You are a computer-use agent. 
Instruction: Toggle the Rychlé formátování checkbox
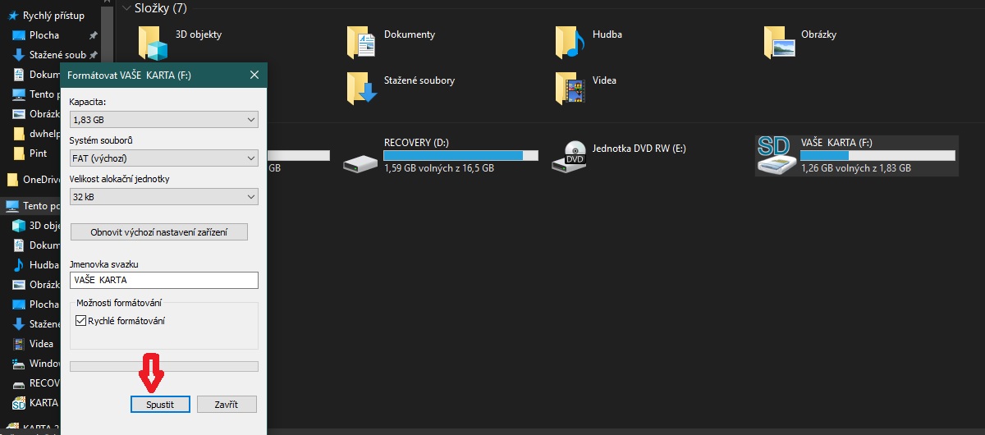[80, 321]
